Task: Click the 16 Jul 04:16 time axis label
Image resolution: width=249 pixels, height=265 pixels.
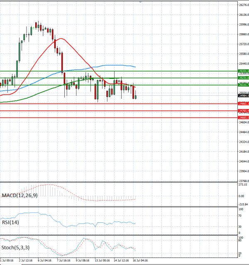Action: [x=140, y=260]
